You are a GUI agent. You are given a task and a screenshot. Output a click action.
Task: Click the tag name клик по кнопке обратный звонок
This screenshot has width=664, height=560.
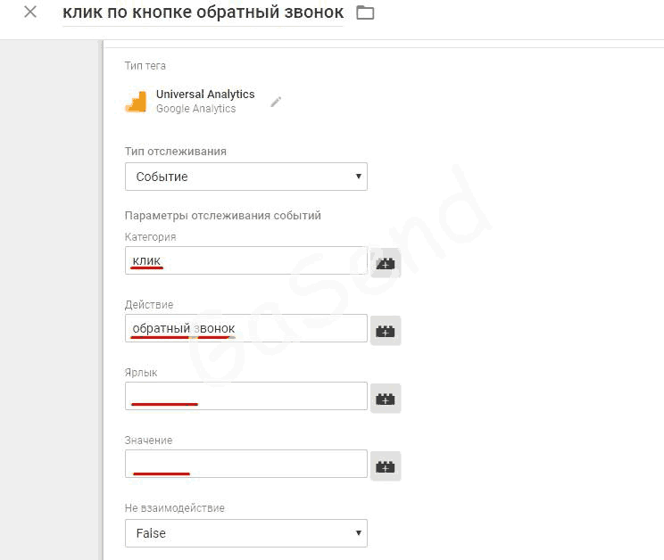coord(203,12)
